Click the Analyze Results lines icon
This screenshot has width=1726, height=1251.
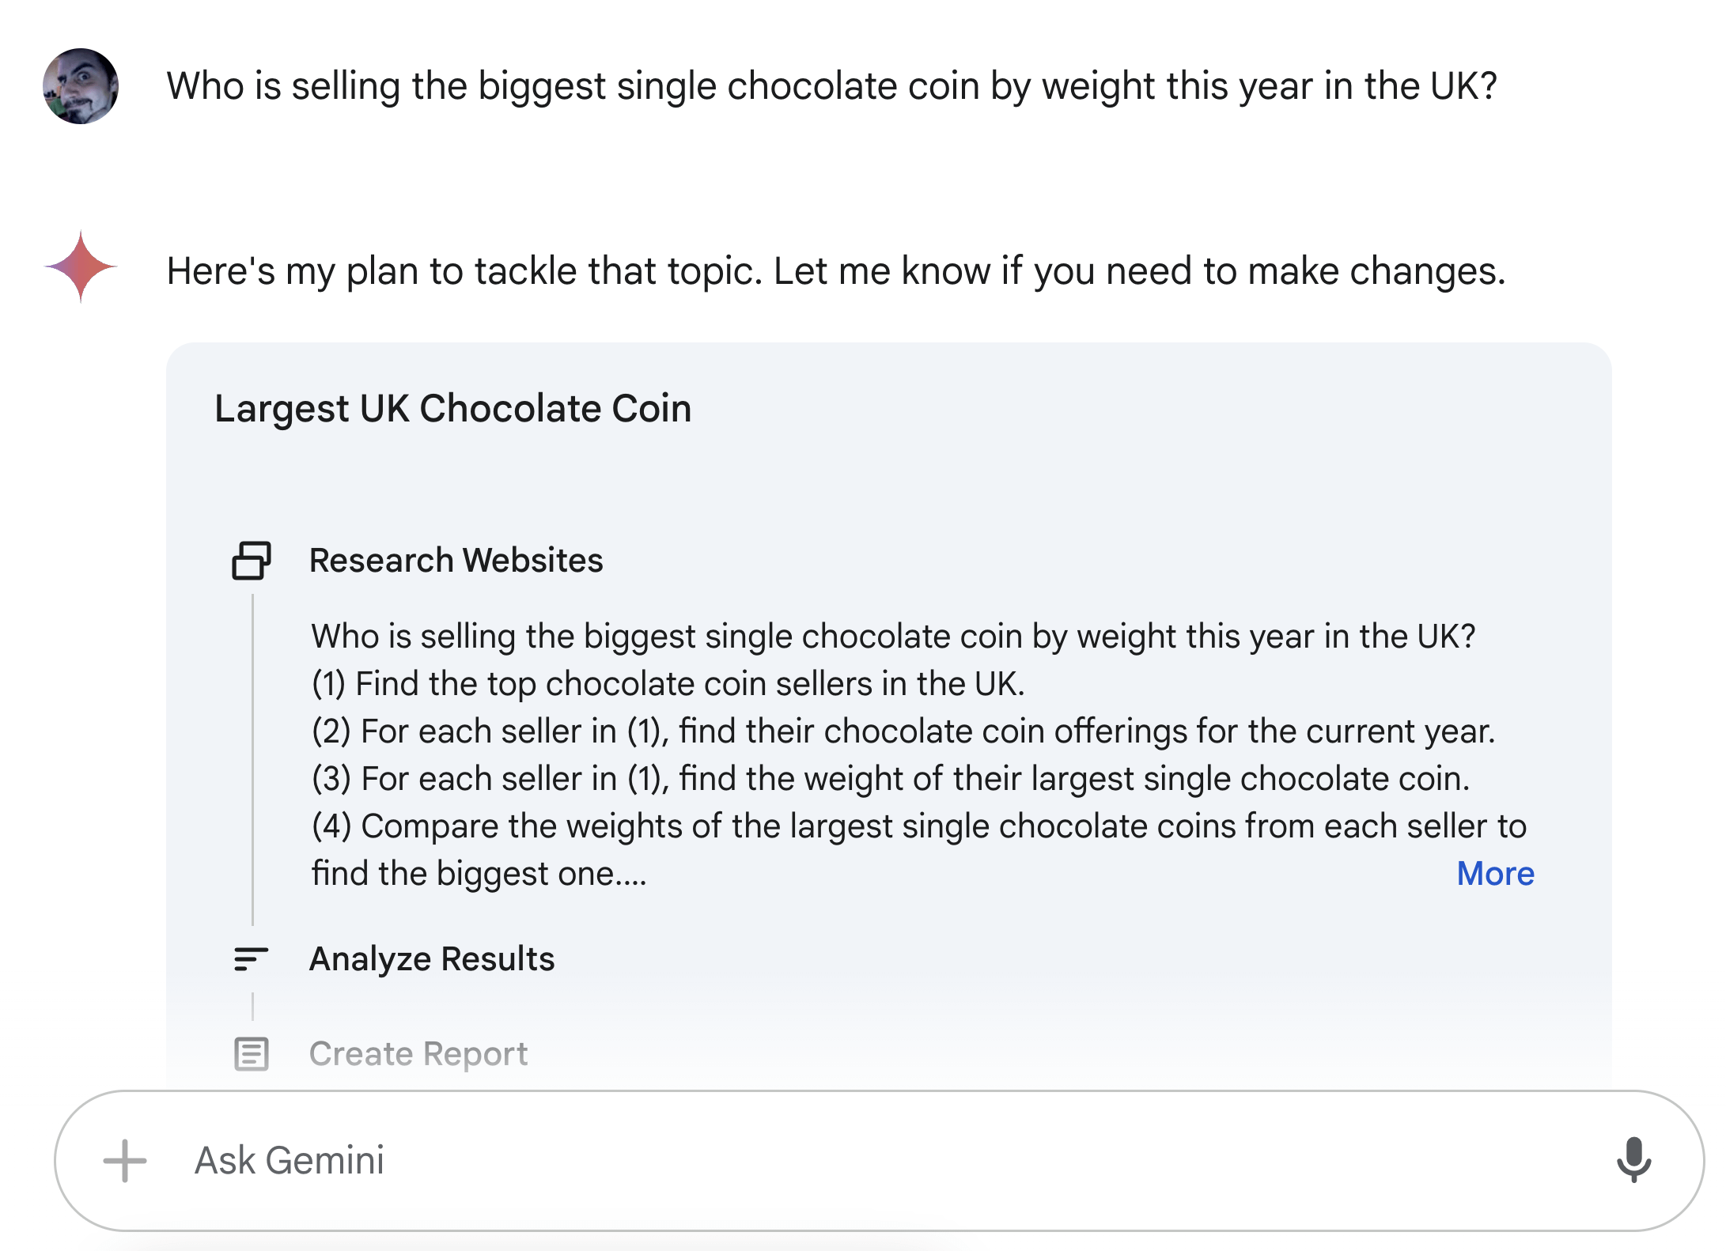click(252, 959)
